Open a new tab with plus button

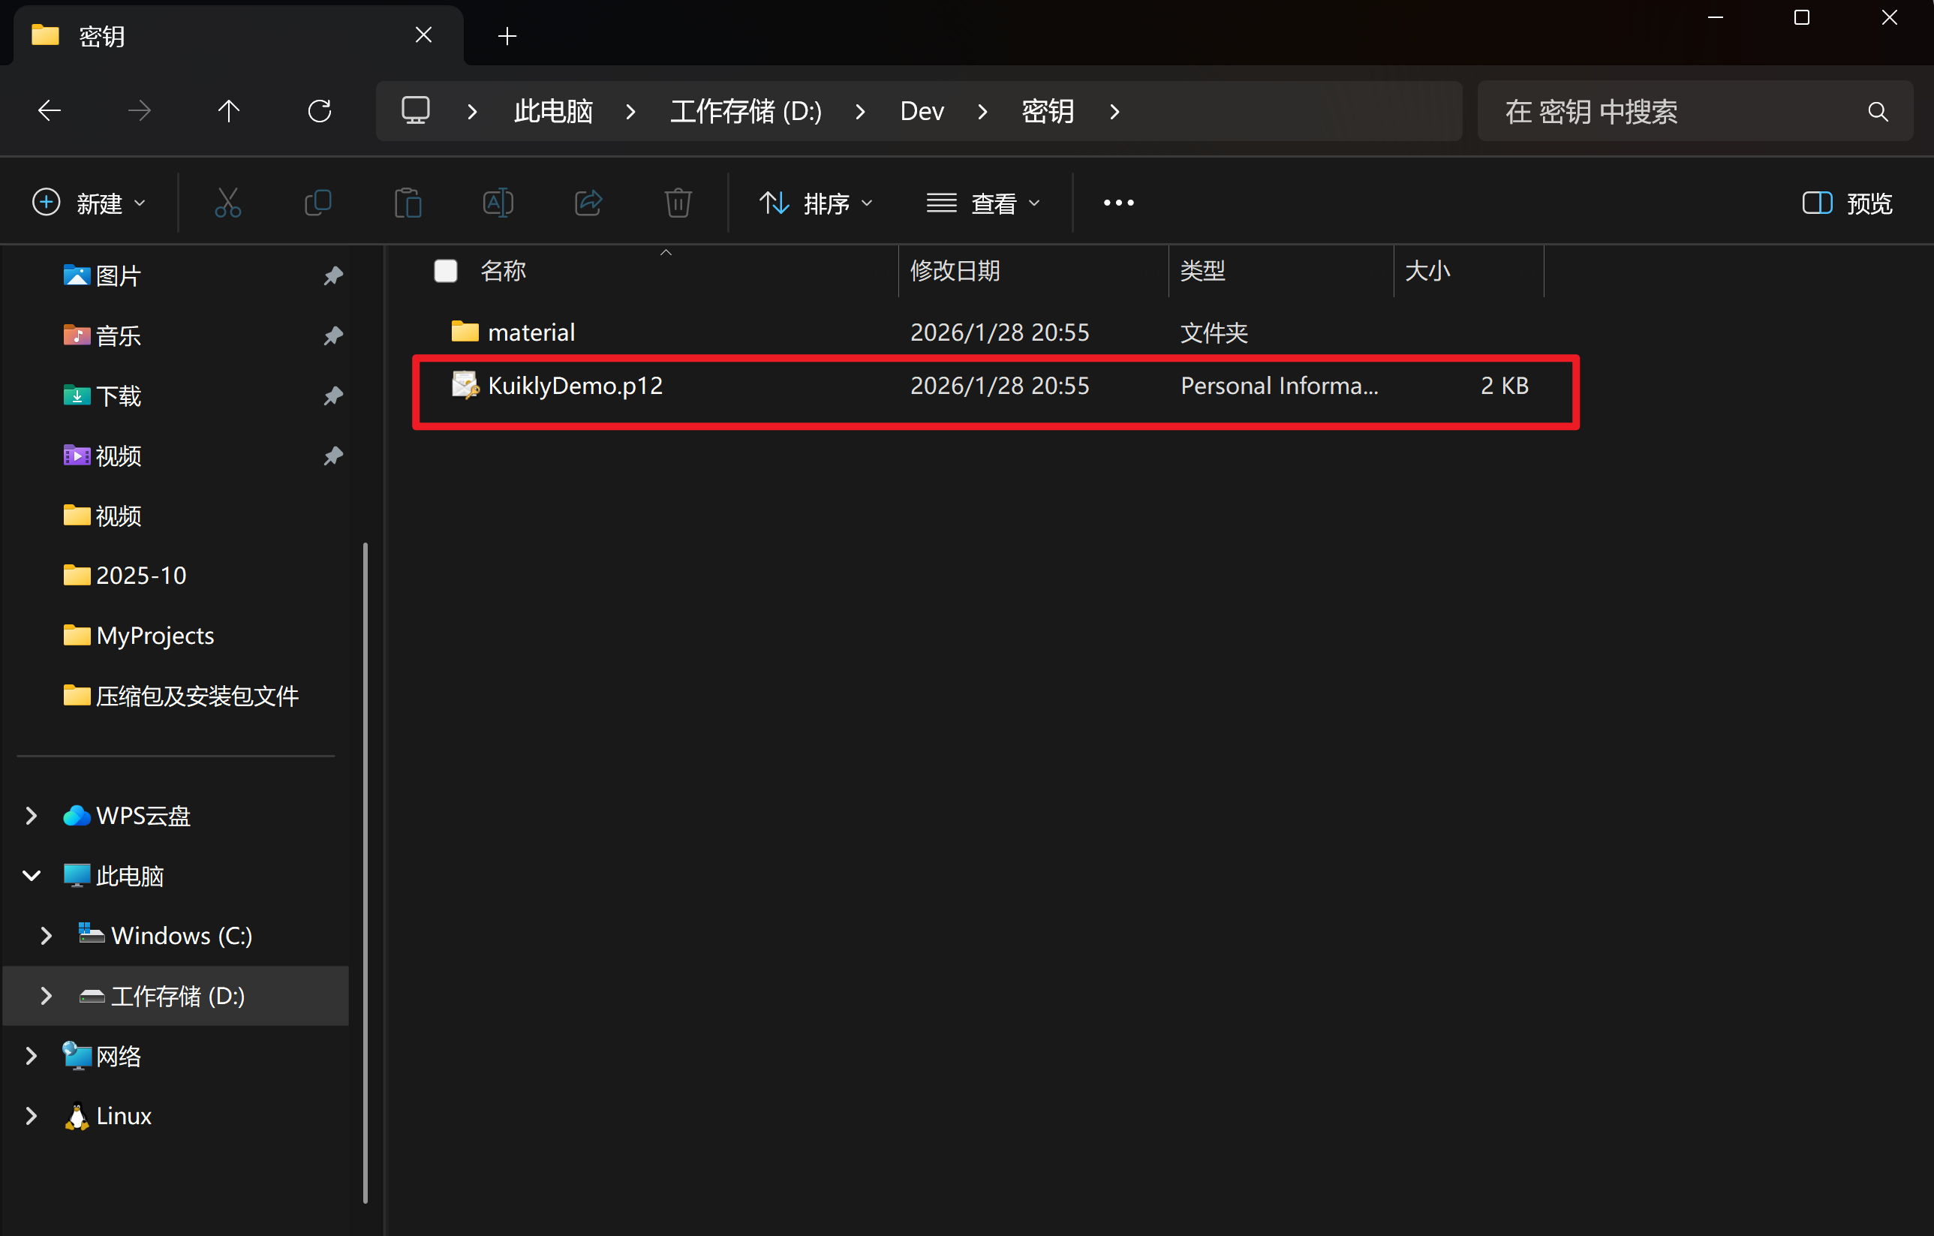click(507, 36)
